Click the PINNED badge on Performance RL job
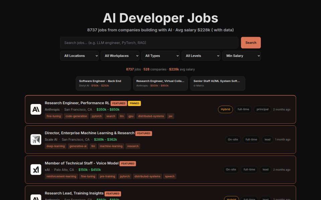The image size is (321, 200). click(x=134, y=103)
